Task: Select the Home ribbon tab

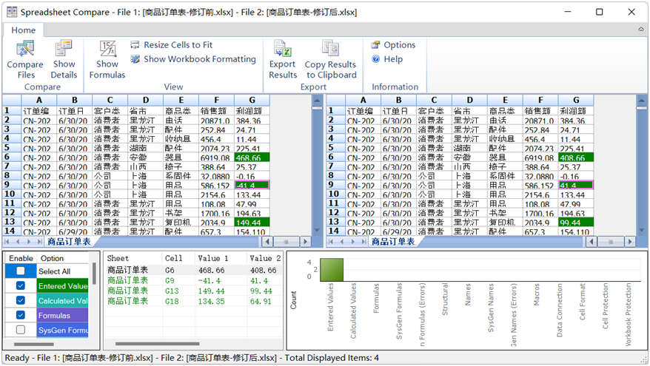Action: pos(23,30)
